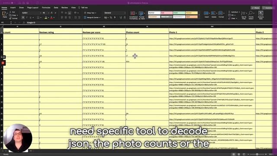The height and width of the screenshot is (156, 277).
Task: Toggle align right for cell text
Action: [x=70, y=17]
